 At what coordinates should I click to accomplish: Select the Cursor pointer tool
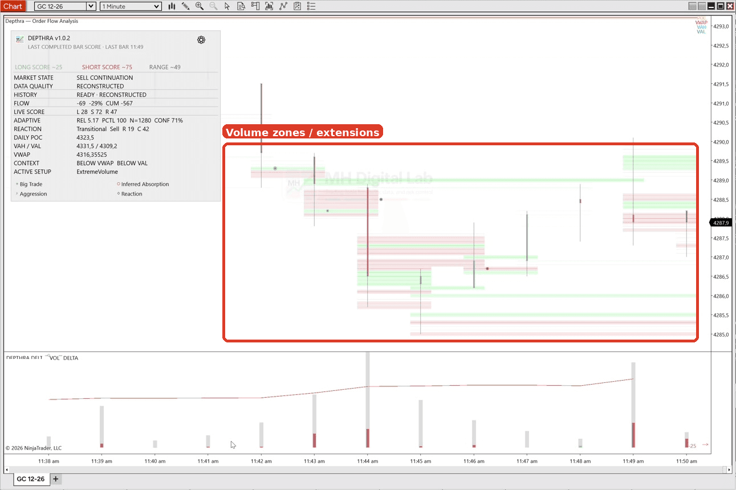227,6
